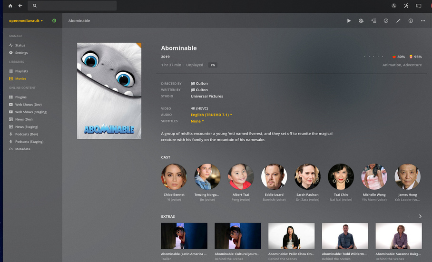Open cast member Albert Tsai

tap(241, 177)
